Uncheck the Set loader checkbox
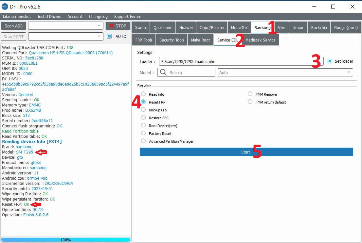Viewport: 362px width, 243px height. (330, 61)
